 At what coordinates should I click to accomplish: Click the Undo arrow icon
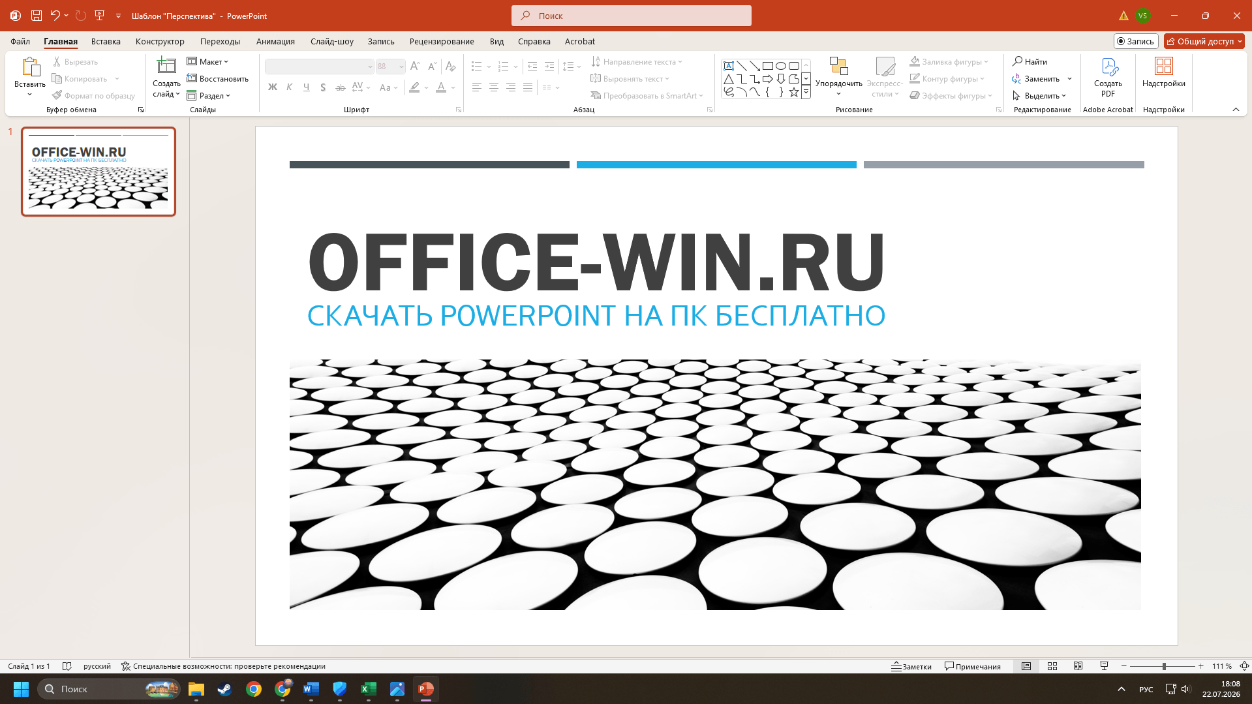pos(55,16)
